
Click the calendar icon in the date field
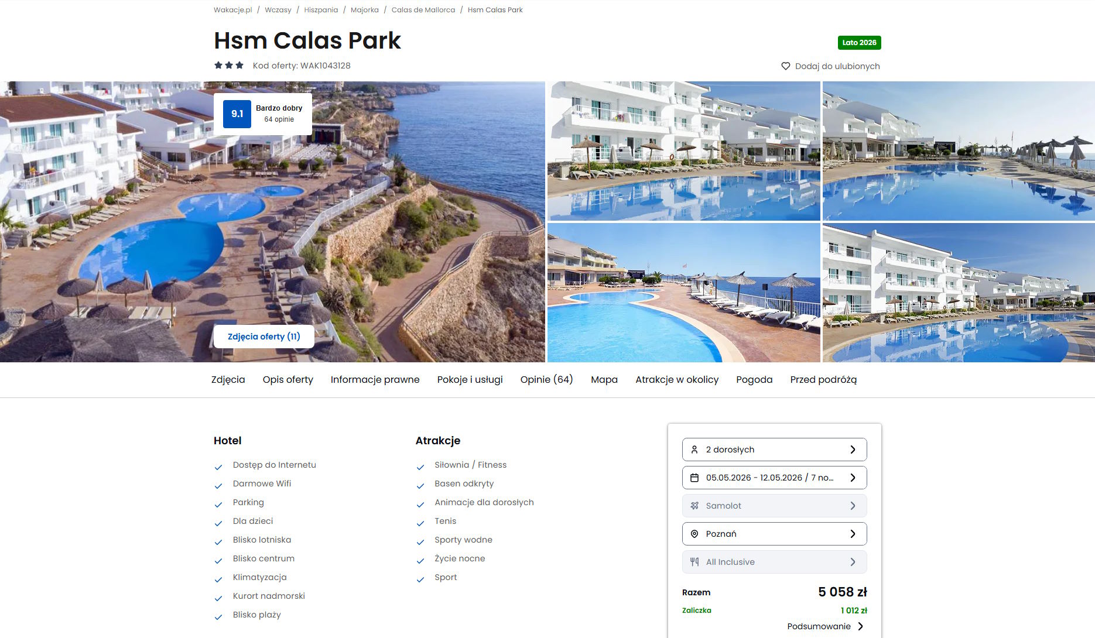[x=694, y=478]
